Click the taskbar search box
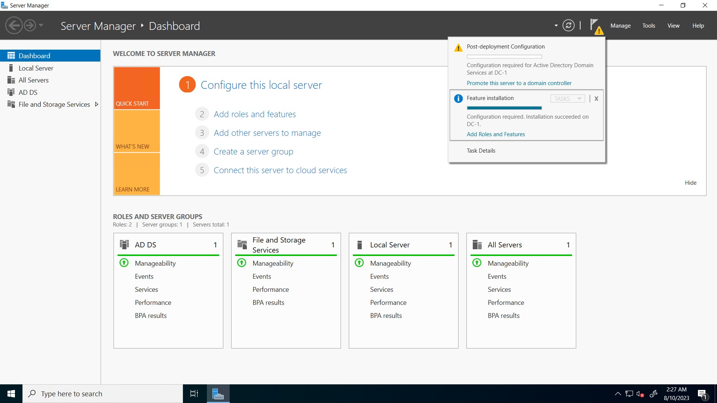 point(103,393)
